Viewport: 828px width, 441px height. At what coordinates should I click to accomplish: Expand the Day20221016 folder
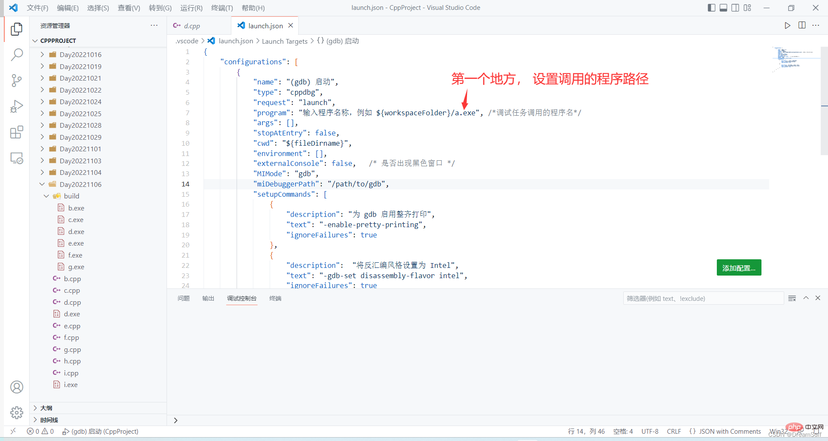pos(80,54)
